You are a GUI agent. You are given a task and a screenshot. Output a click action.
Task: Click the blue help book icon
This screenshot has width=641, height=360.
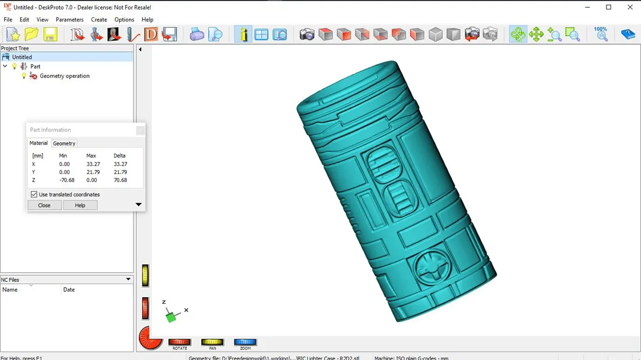click(628, 34)
